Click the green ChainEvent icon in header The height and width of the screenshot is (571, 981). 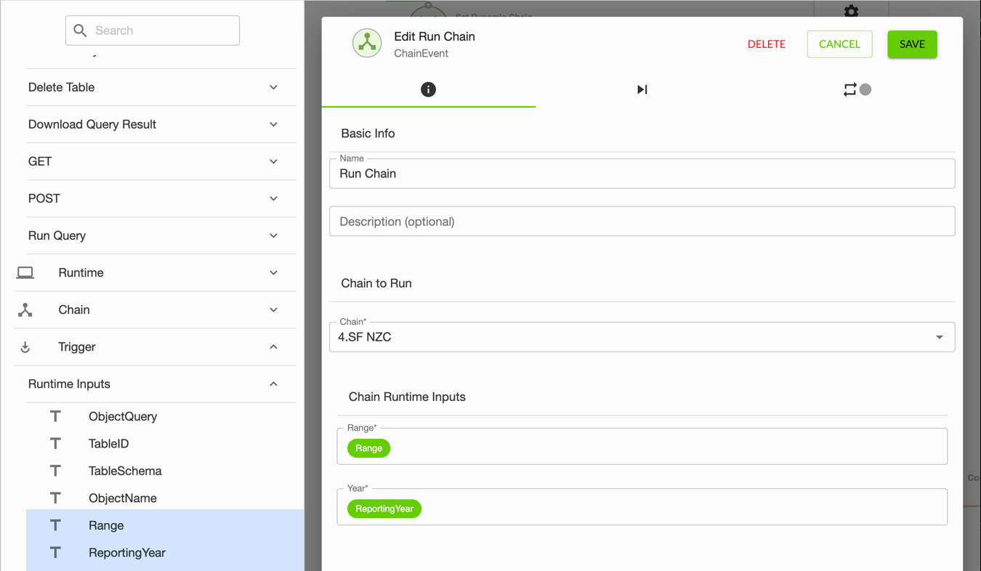(367, 44)
